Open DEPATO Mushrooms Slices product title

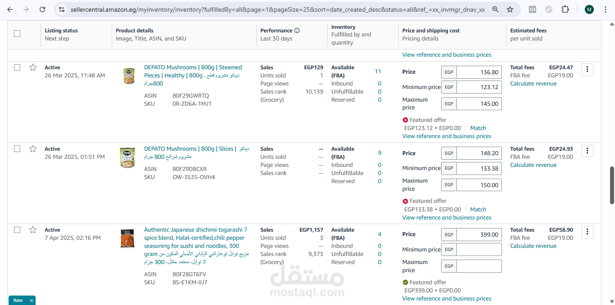coord(196,153)
